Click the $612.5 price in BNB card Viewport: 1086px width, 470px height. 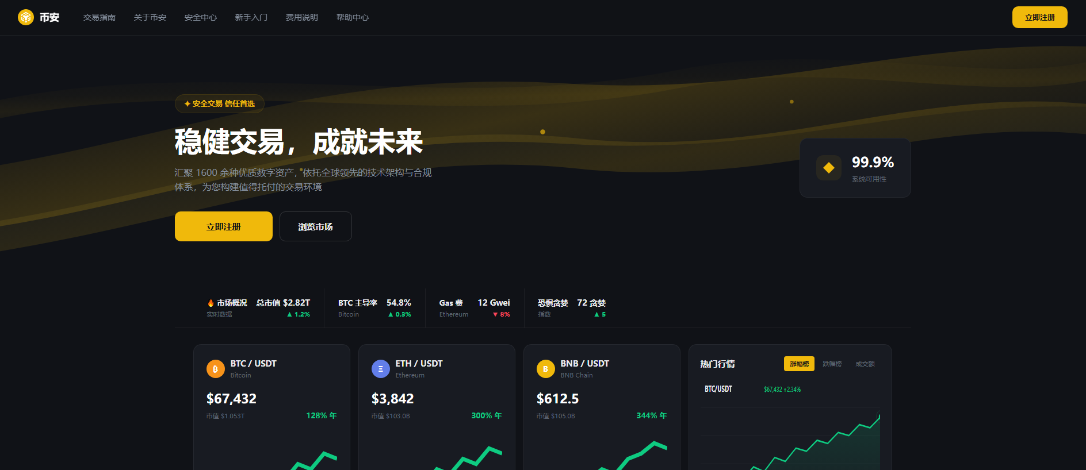coord(557,399)
